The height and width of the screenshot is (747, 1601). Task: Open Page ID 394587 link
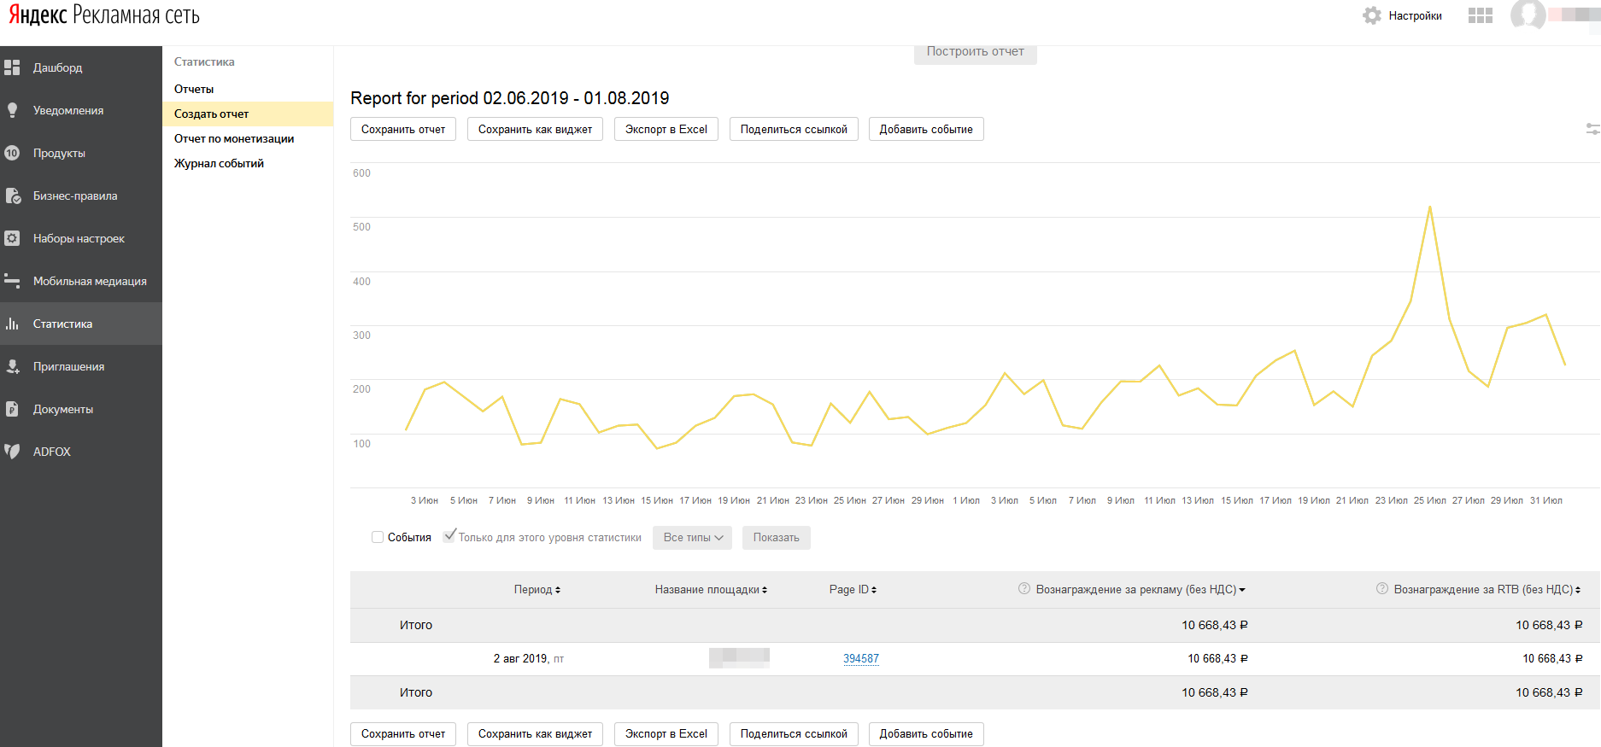860,658
